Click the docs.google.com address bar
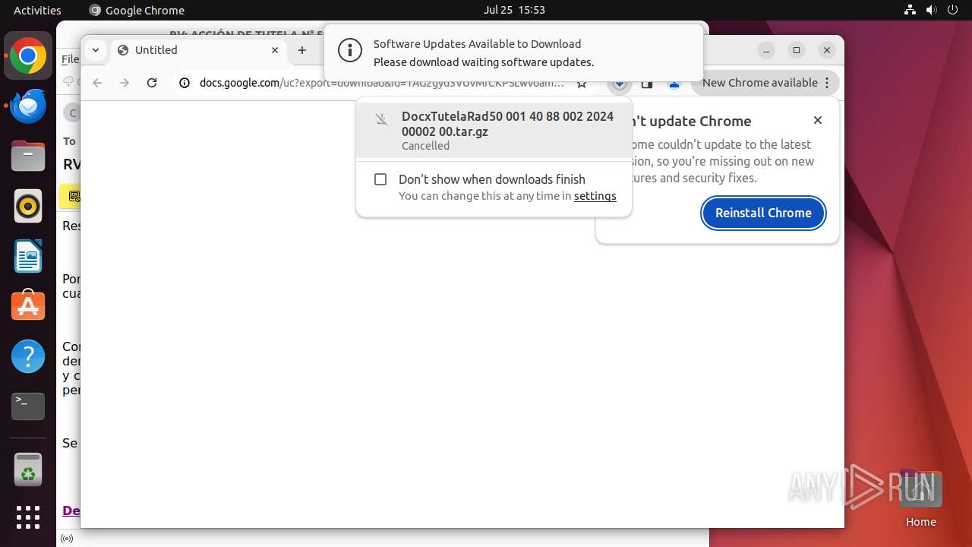 381,83
